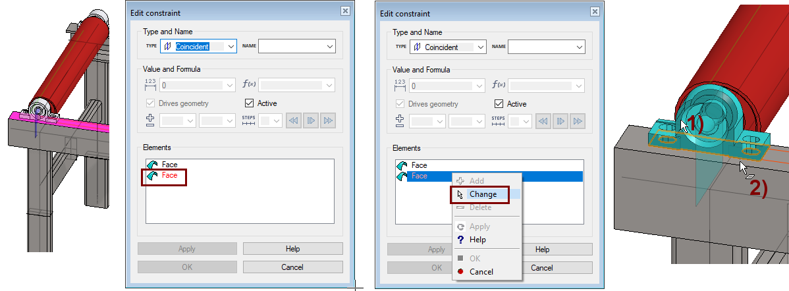789x291 pixels.
Task: Click the fast-forward double-arrow icon in right dialog
Action: coord(577,121)
